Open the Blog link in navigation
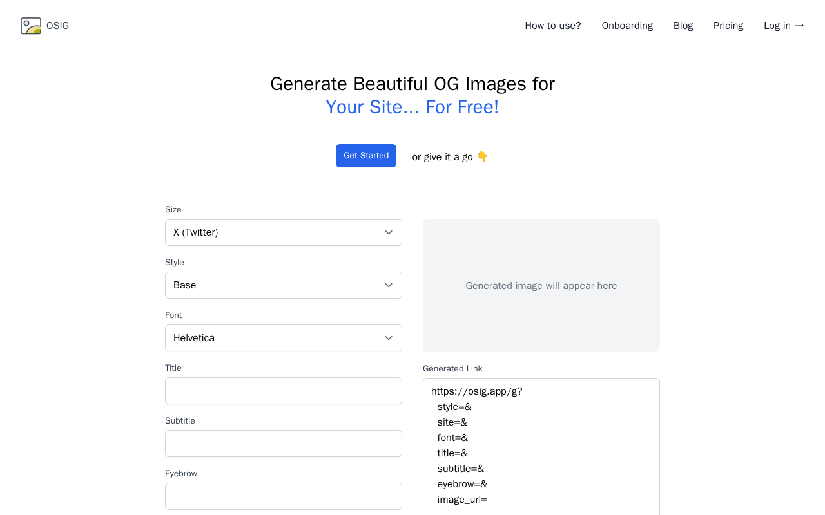825x515 pixels. (683, 26)
